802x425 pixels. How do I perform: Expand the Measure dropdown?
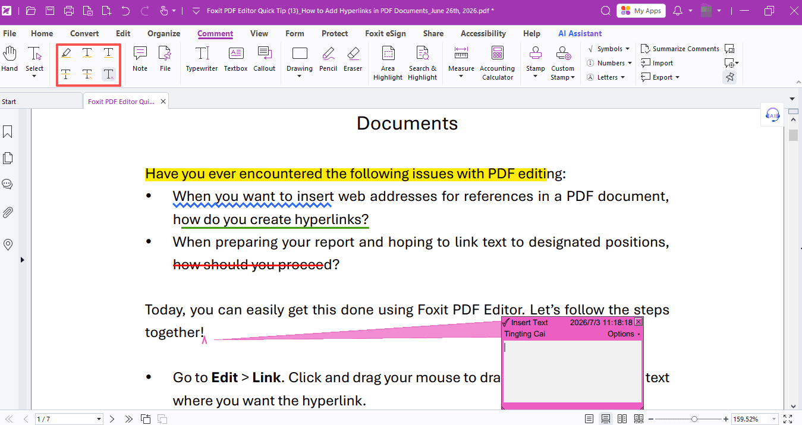coord(461,76)
